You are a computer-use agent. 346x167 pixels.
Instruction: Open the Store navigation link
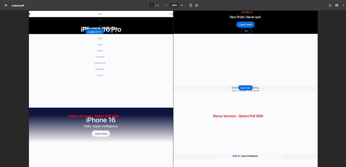(100, 14)
